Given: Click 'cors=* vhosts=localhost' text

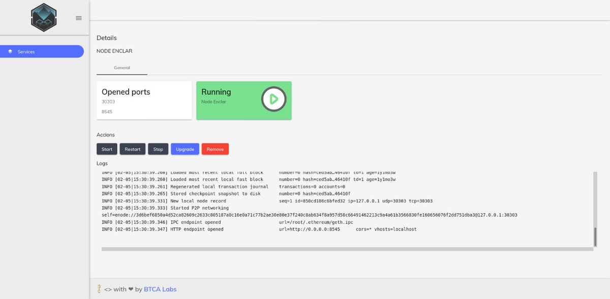Looking at the screenshot, I should [386, 229].
